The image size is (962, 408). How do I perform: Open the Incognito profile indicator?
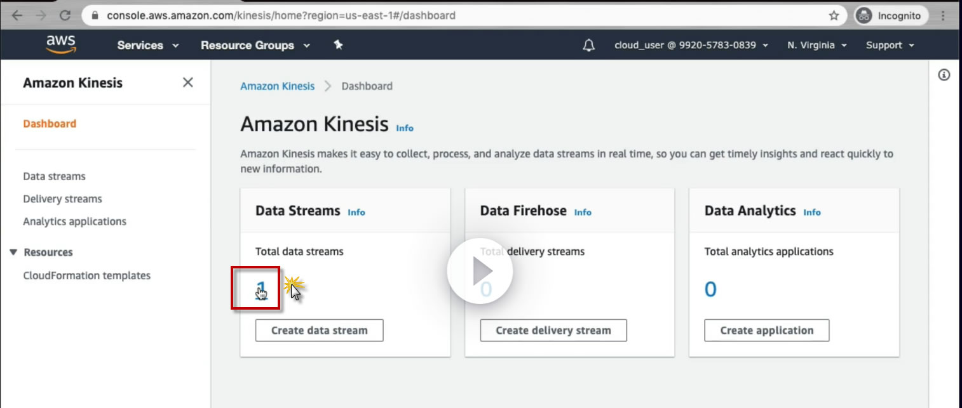[x=891, y=16]
